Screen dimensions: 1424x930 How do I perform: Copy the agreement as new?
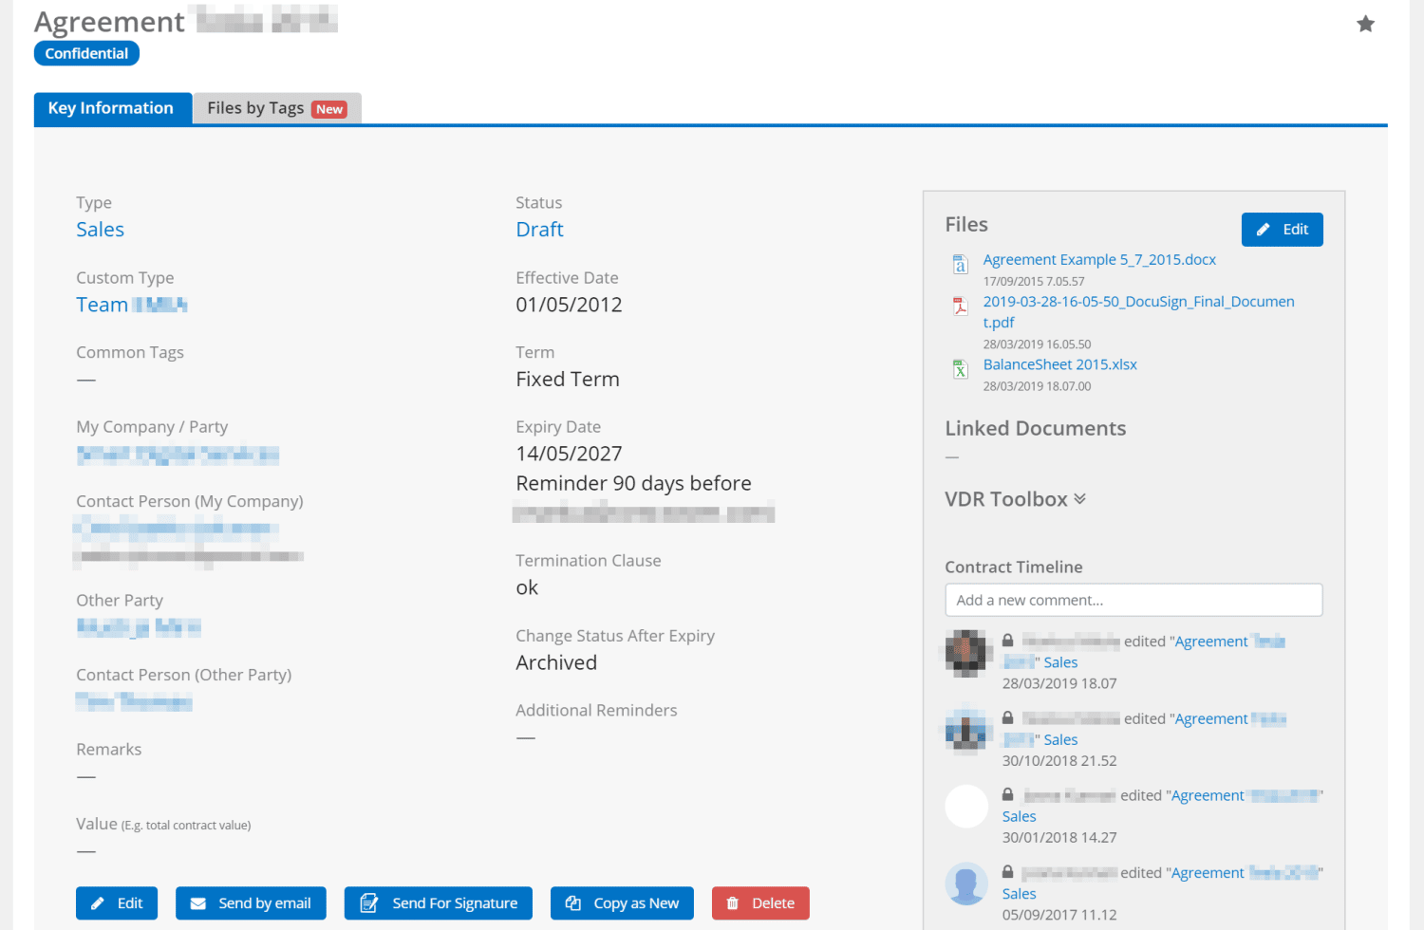pos(622,903)
